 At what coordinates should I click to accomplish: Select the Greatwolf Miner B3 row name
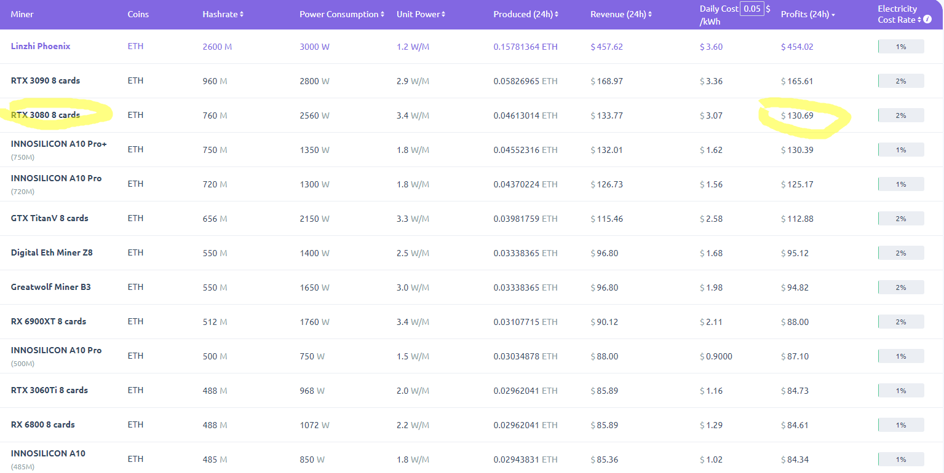(50, 287)
